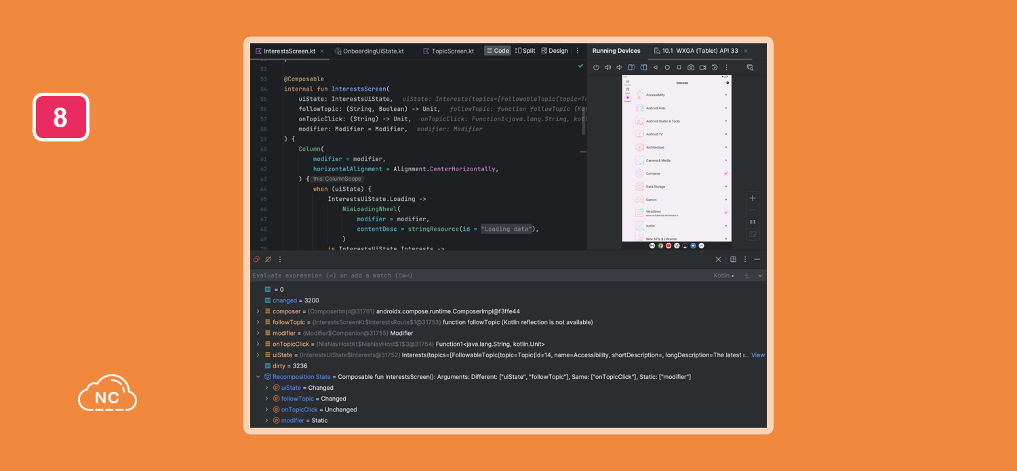Open debugger toolbar more actions menu
Viewport: 1017px width, 471px height.
(279, 259)
